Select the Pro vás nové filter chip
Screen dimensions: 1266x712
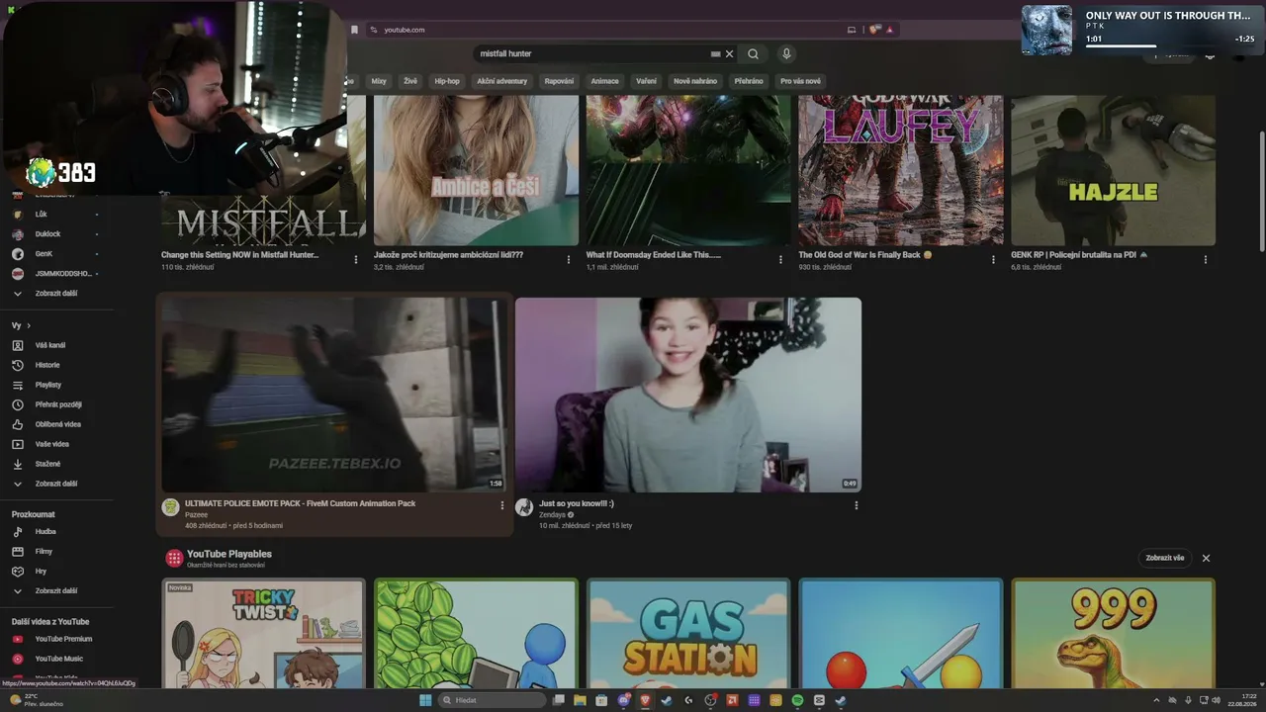coord(800,81)
